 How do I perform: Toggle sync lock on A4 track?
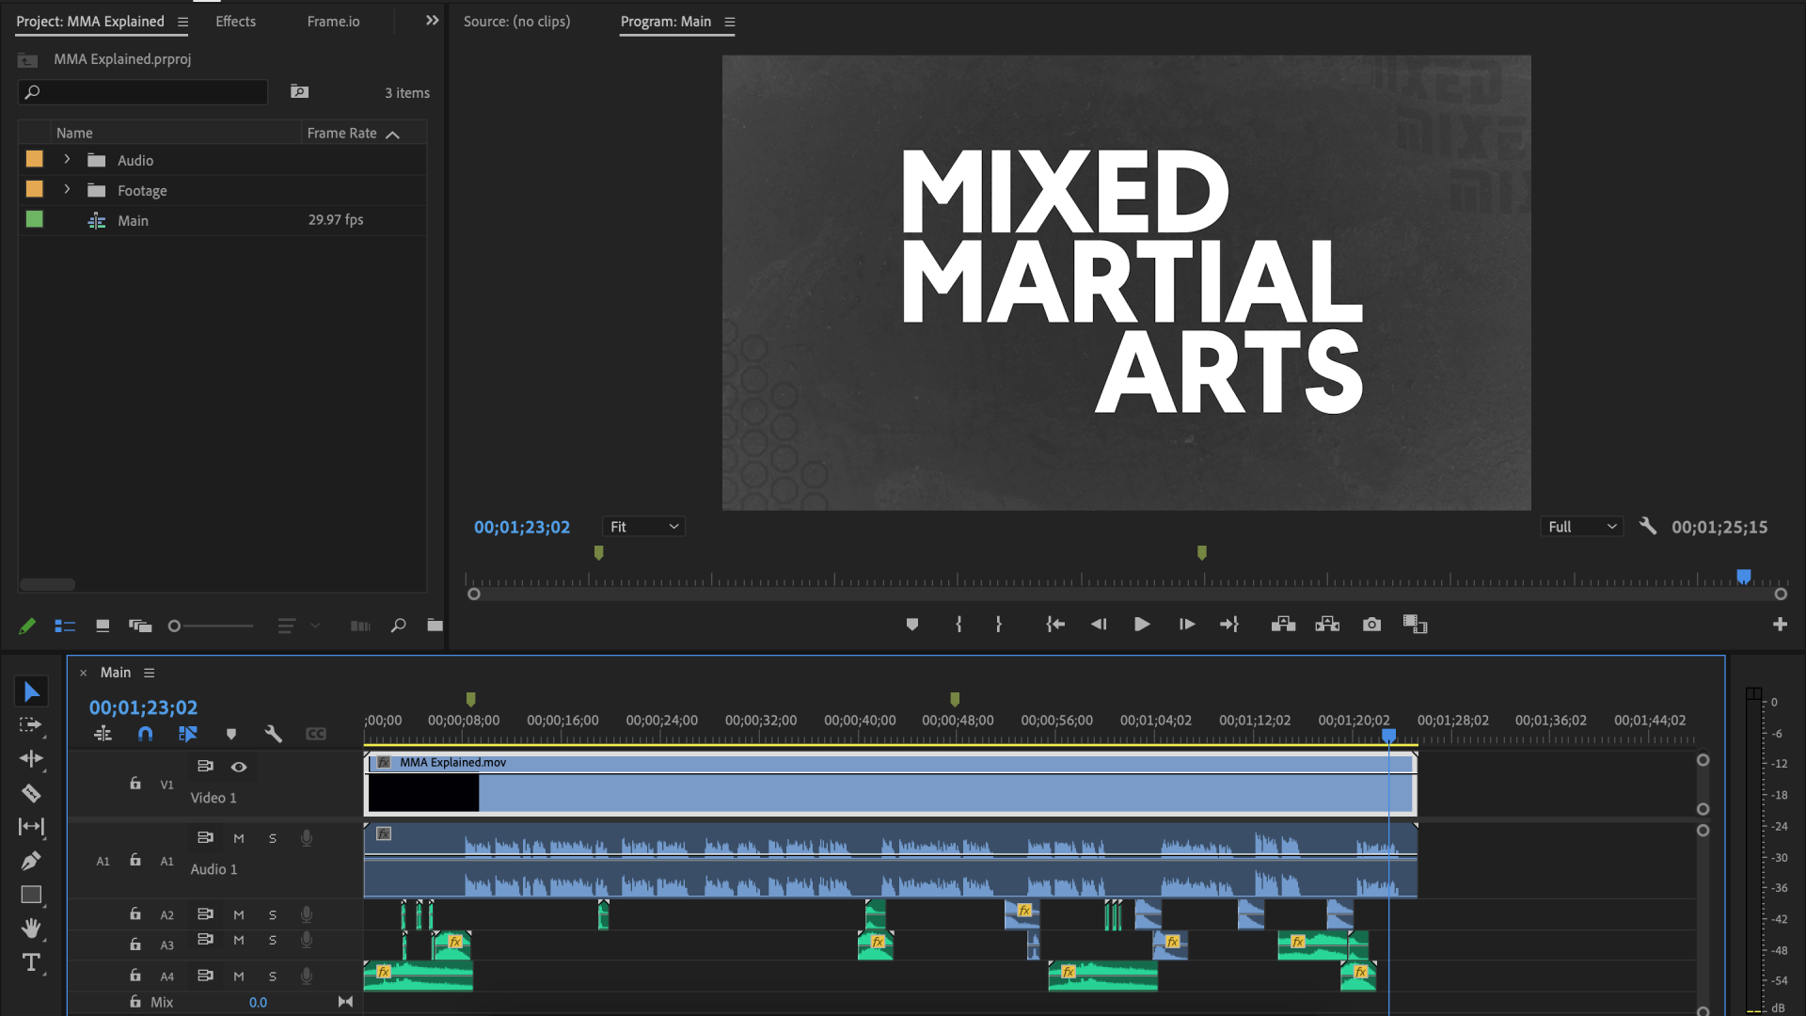pyautogui.click(x=205, y=976)
